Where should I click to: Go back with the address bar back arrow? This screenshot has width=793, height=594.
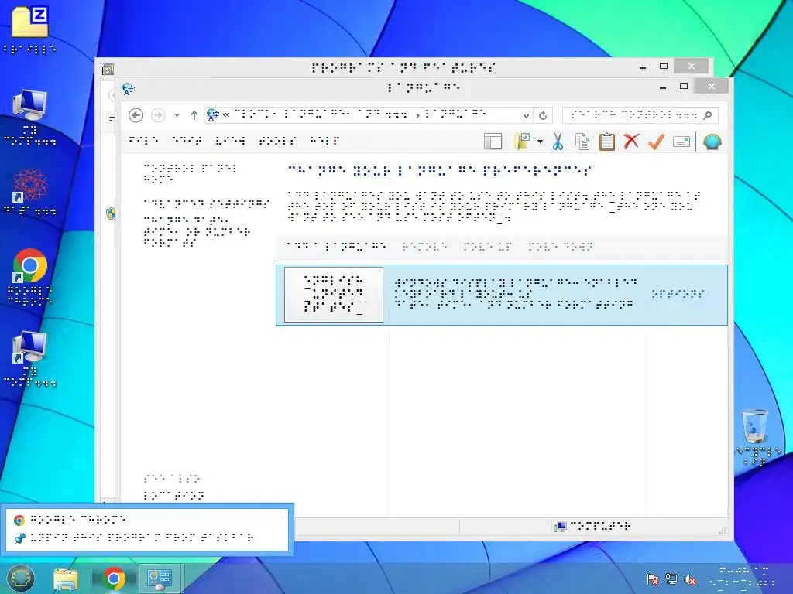(136, 115)
